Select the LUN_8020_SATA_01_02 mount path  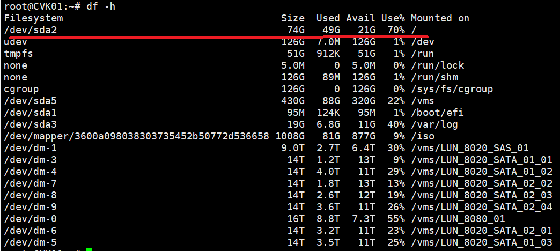[482, 172]
